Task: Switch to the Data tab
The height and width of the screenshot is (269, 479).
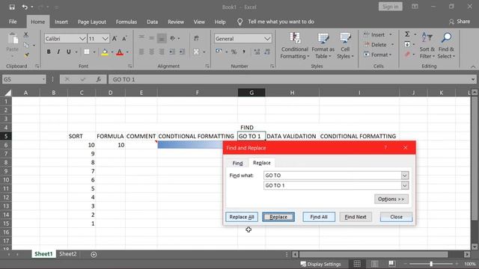Action: [x=152, y=22]
